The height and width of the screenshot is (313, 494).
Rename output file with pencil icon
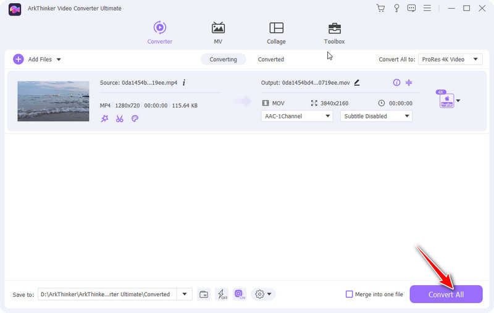pos(357,83)
